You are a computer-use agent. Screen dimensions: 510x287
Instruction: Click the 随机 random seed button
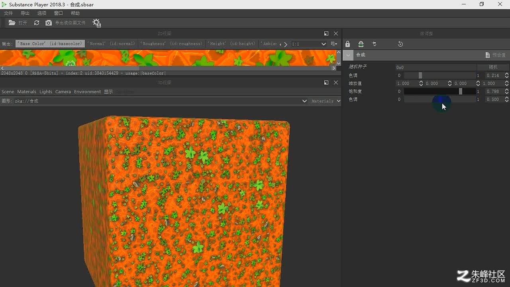click(x=493, y=67)
